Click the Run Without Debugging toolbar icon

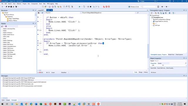click(x=84, y=7)
